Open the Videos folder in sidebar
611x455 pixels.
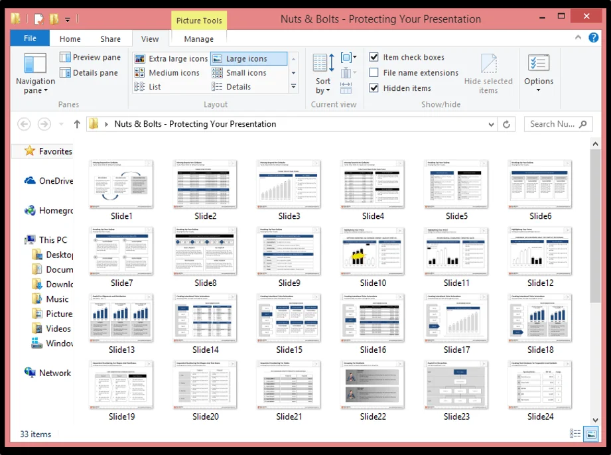click(x=51, y=329)
